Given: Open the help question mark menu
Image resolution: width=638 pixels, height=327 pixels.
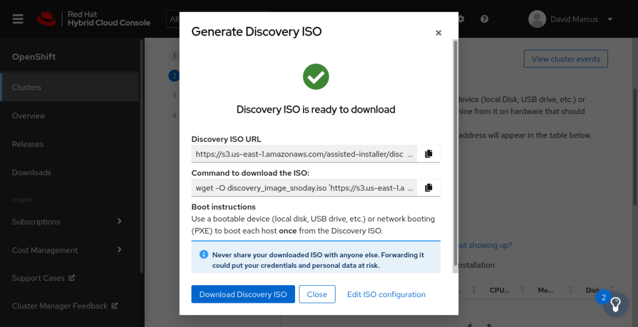Looking at the screenshot, I should click(x=485, y=19).
